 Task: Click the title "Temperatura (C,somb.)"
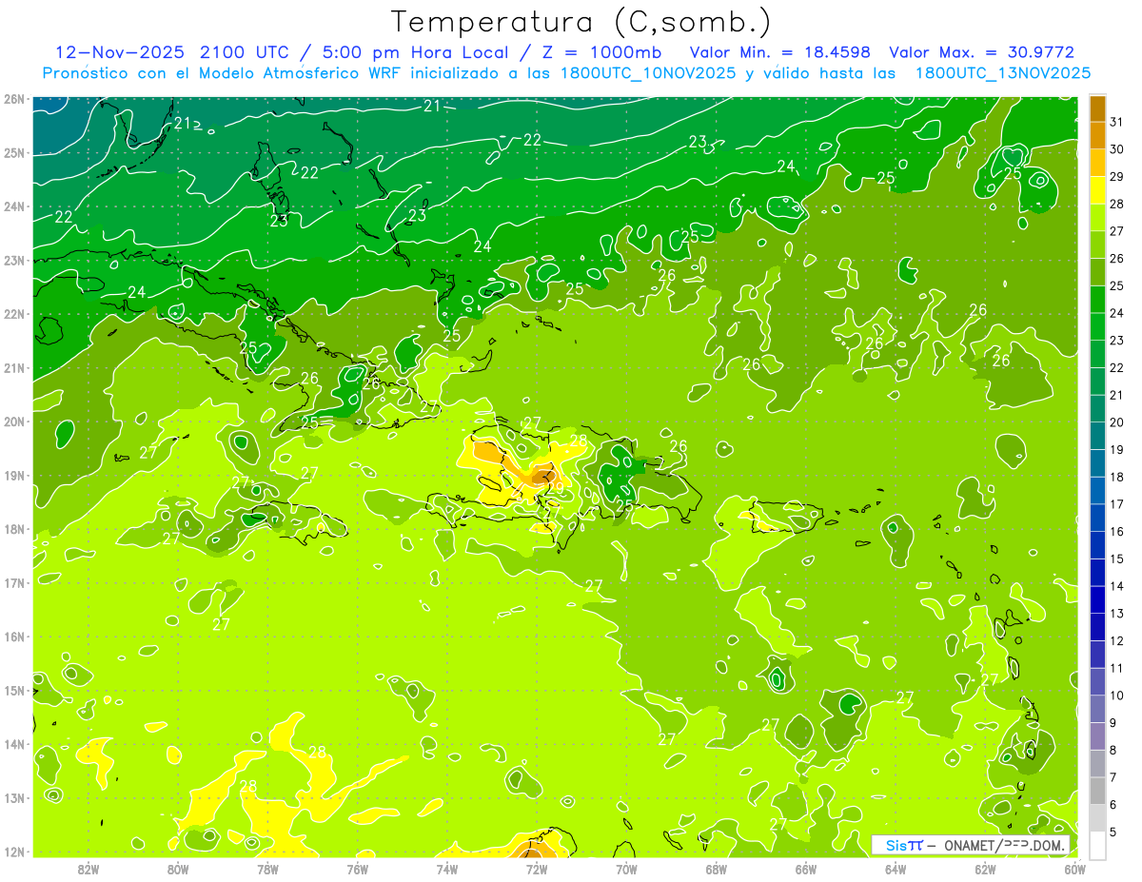tap(581, 22)
